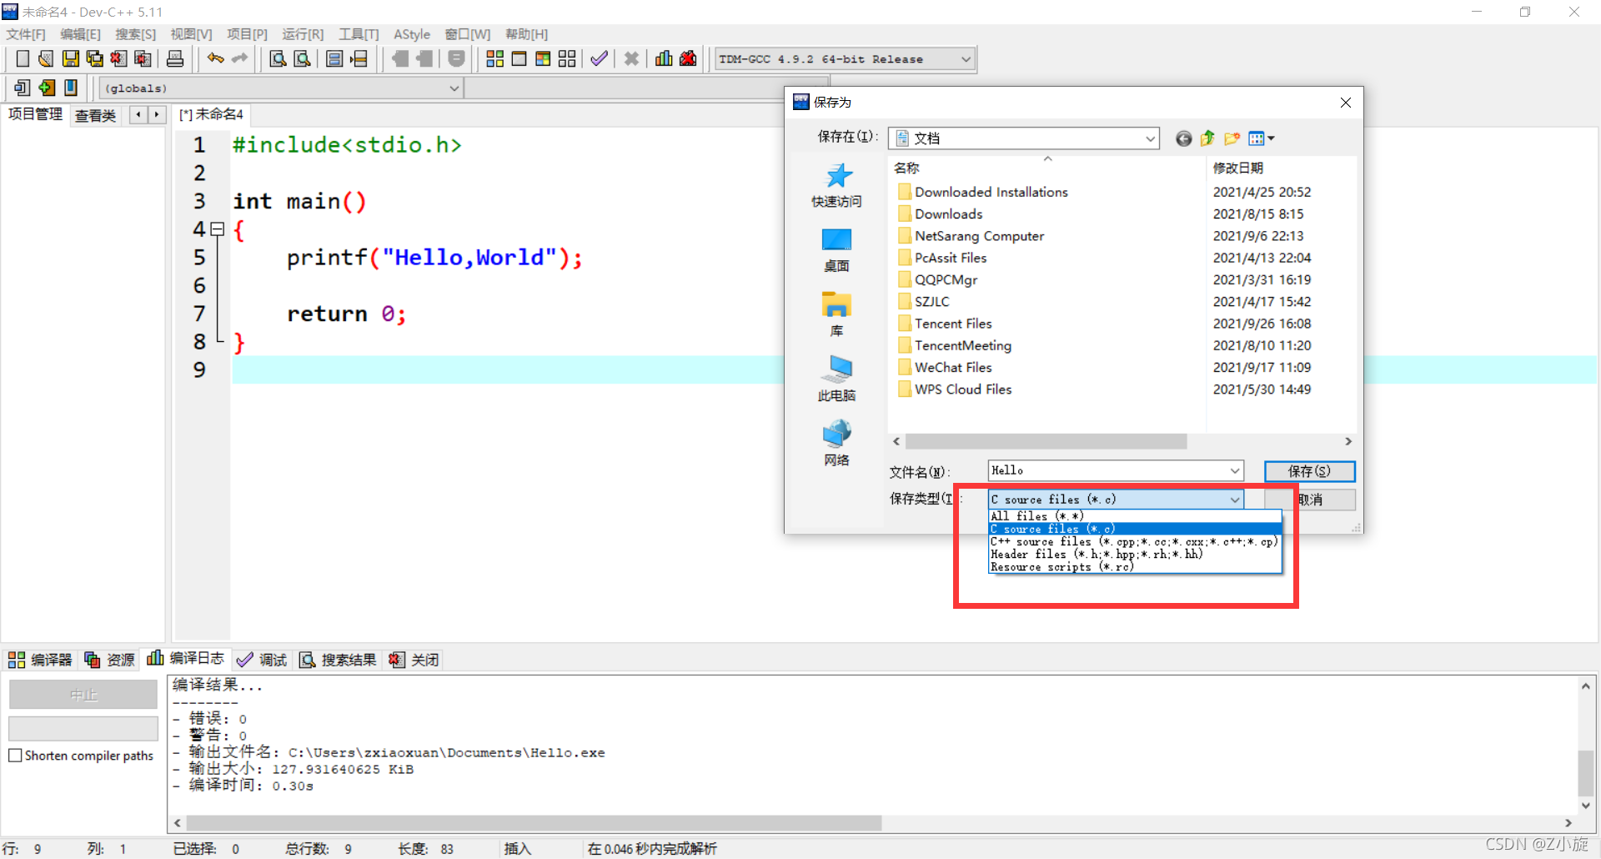Click the Run window icon

[519, 58]
